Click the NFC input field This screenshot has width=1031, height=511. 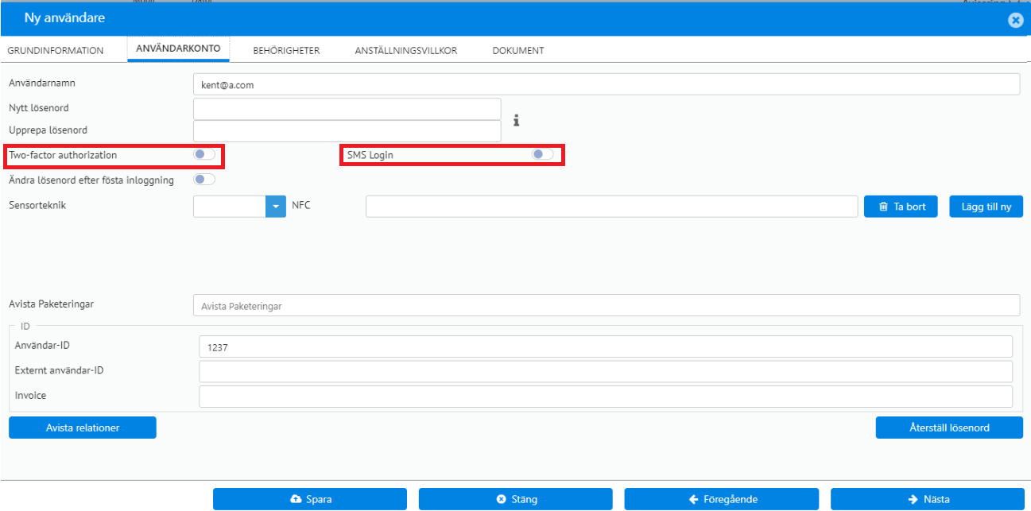612,207
